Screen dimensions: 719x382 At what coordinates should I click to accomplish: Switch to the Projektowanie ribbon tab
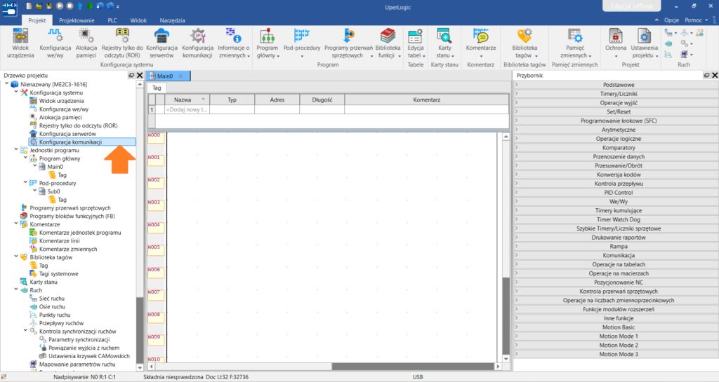click(x=77, y=20)
